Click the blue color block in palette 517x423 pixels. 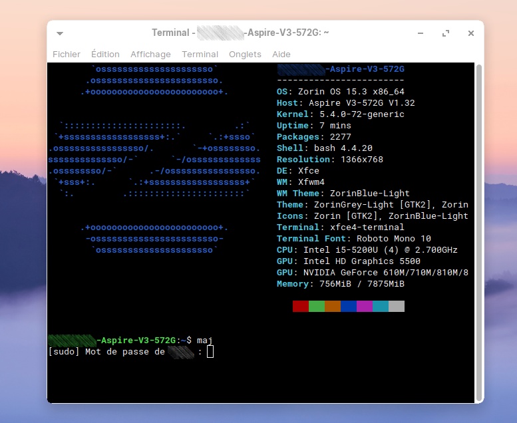tap(349, 306)
